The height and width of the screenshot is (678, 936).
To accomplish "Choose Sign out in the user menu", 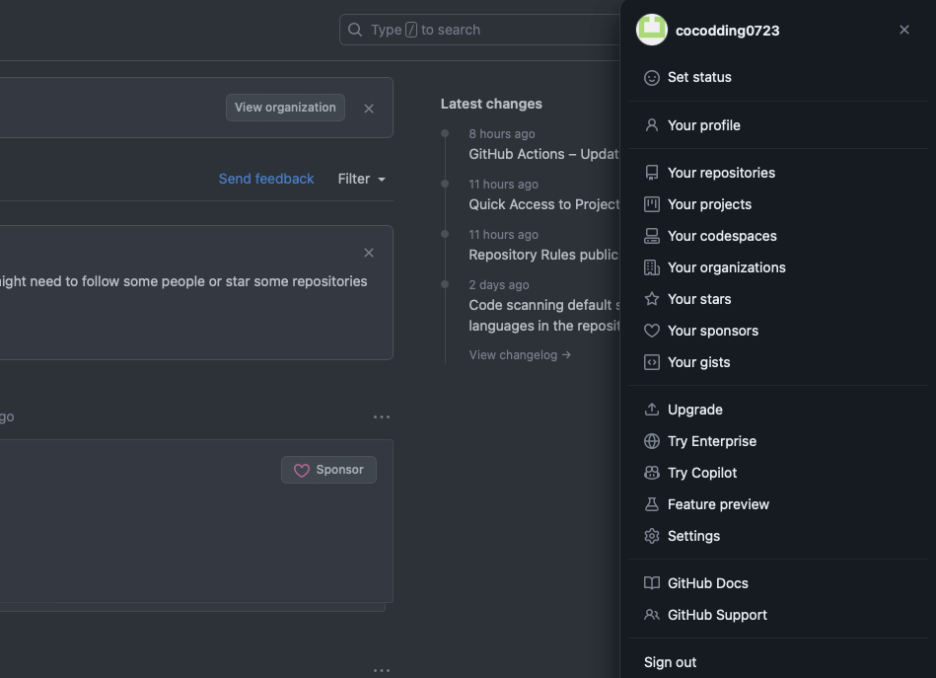I will 670,662.
